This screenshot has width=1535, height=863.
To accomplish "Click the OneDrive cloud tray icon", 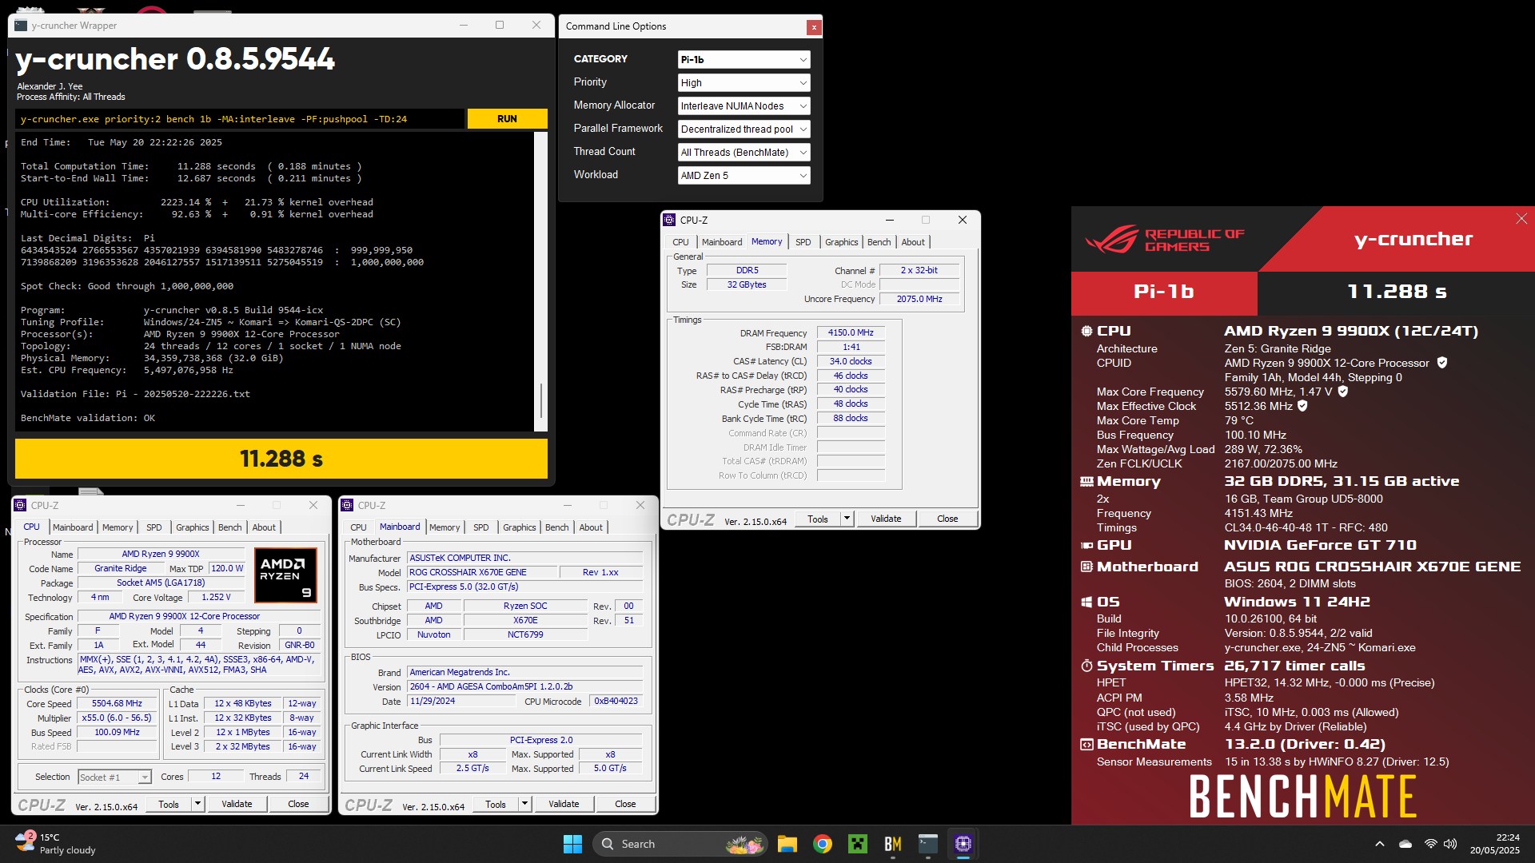I will click(1405, 844).
